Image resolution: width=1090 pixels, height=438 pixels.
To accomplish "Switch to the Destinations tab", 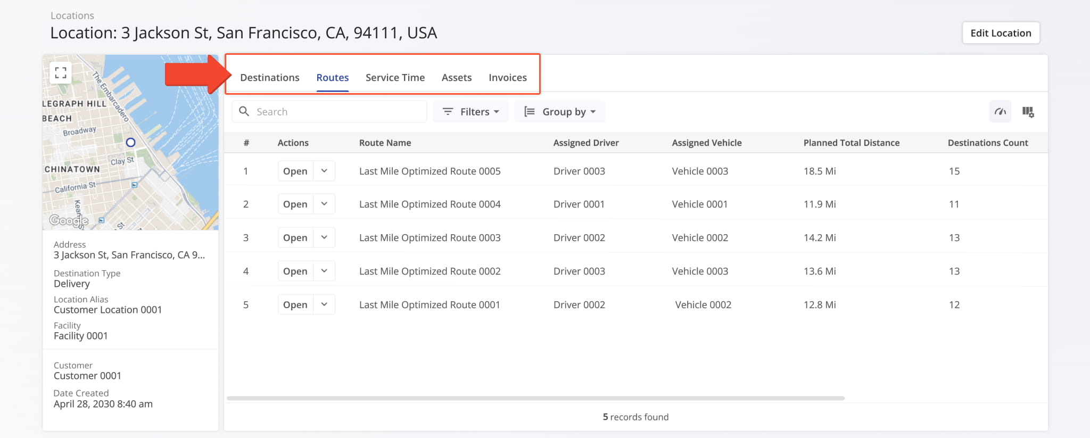I will click(270, 78).
